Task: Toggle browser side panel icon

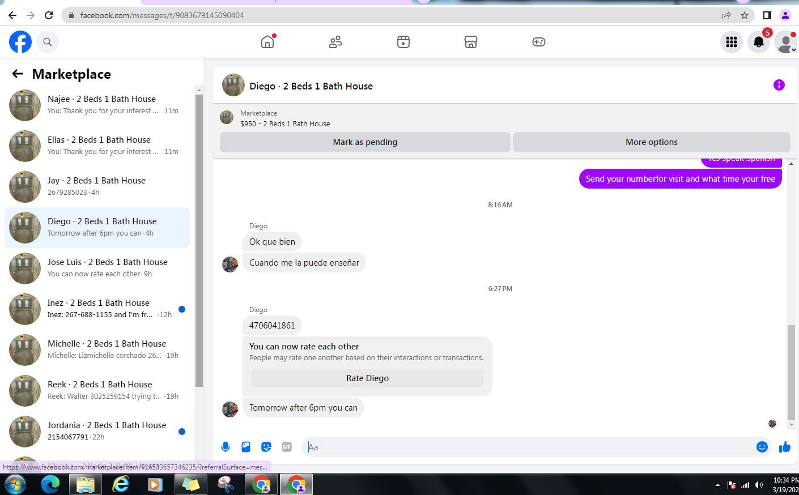Action: pyautogui.click(x=767, y=15)
